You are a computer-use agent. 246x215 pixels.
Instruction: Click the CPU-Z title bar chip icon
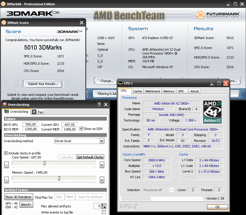pos(120,83)
